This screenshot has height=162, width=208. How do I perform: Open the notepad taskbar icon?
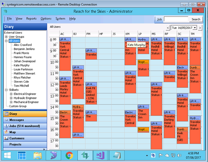point(117,155)
